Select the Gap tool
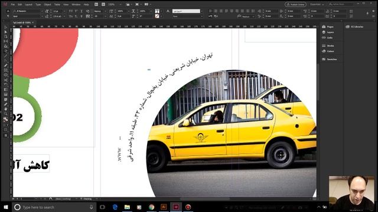The width and height of the screenshot is (378, 212). click(x=6, y=41)
